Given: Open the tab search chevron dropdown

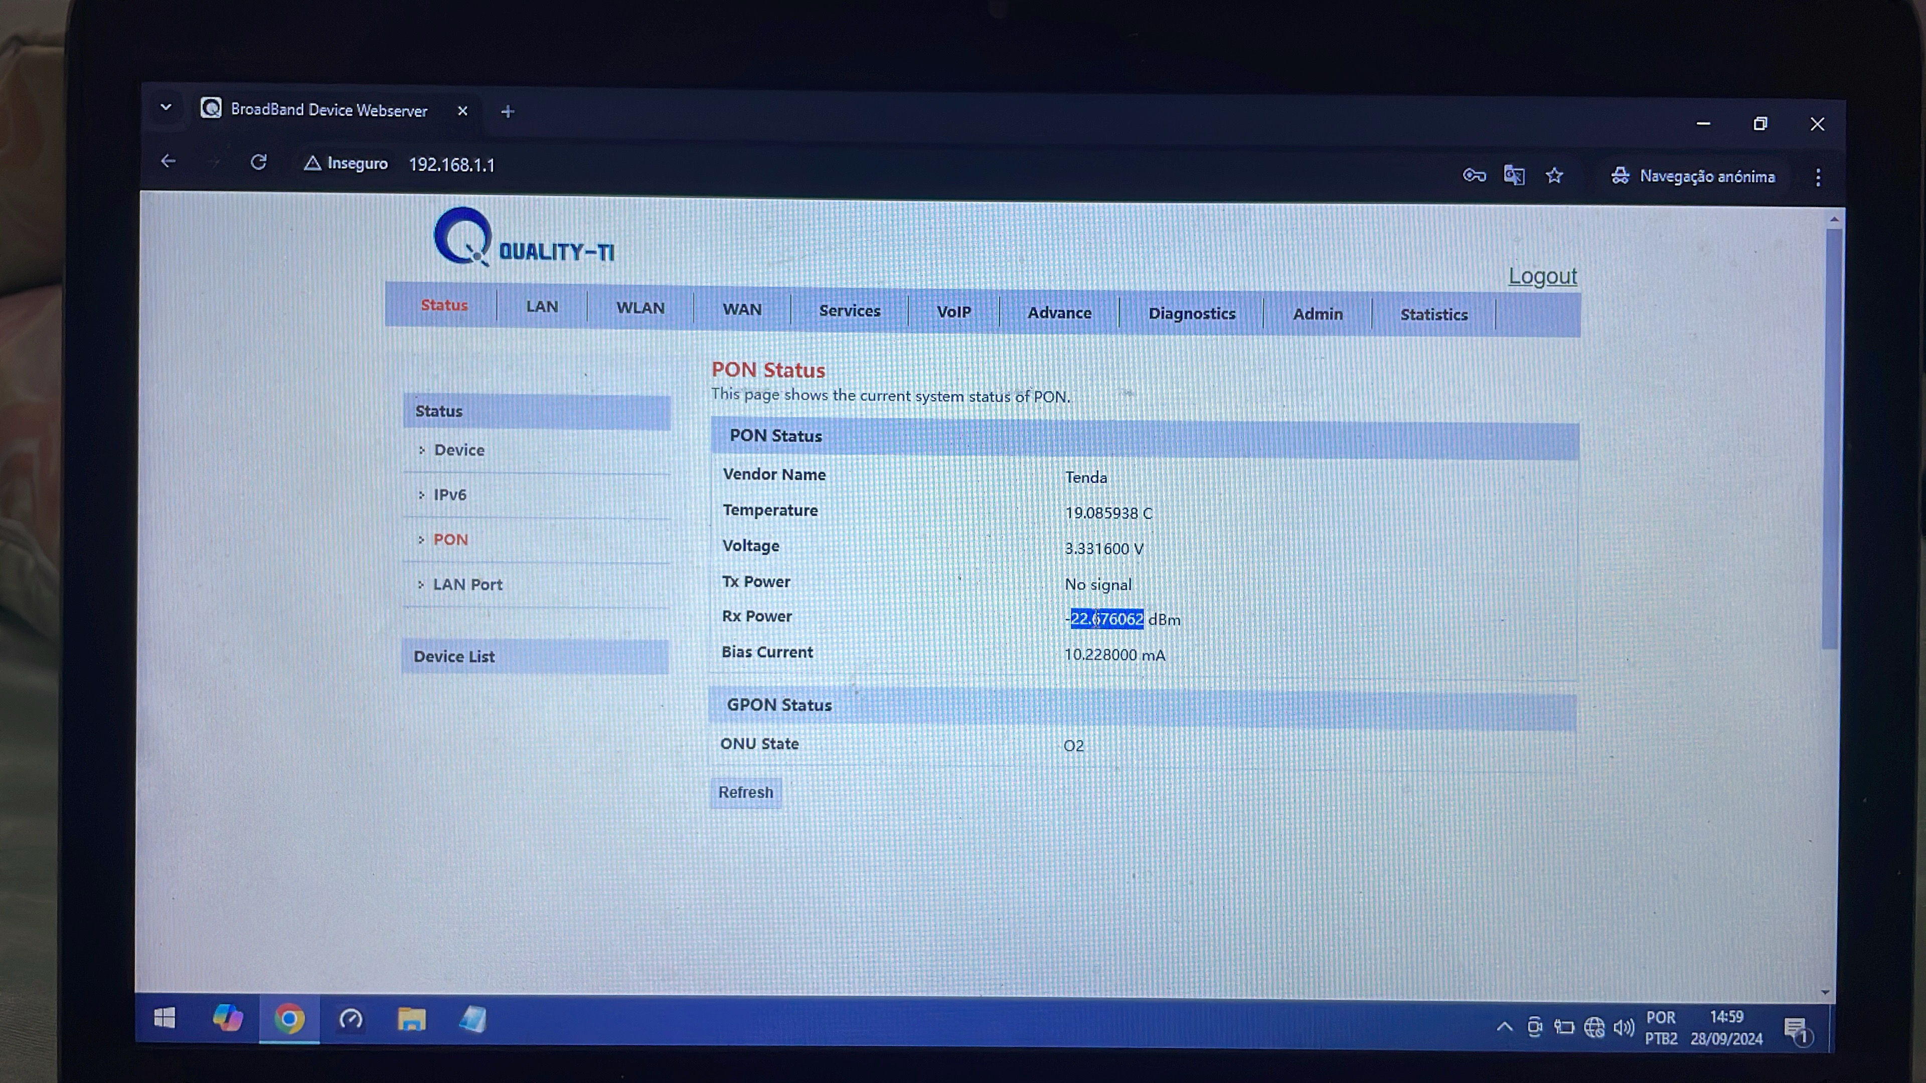Looking at the screenshot, I should 166,108.
